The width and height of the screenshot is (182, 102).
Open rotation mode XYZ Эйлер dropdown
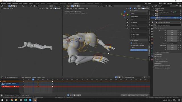[172, 43]
